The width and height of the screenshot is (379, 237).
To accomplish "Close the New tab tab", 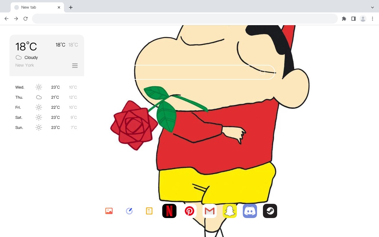I will pyautogui.click(x=59, y=7).
